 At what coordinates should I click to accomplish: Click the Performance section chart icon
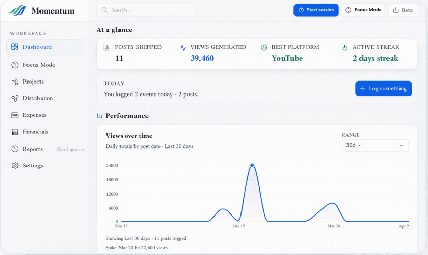100,116
